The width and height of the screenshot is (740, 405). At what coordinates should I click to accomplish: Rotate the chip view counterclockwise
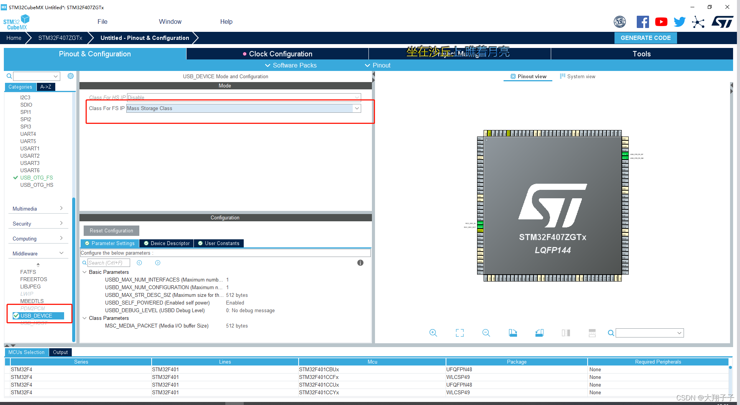click(x=539, y=333)
